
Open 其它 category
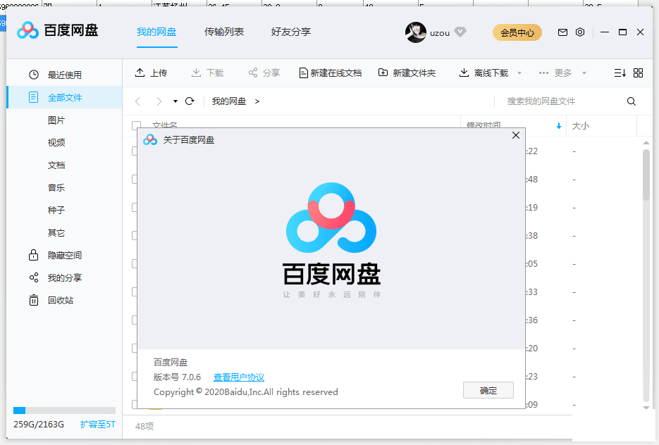tap(56, 233)
